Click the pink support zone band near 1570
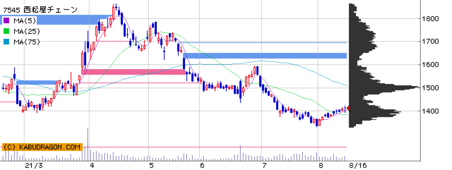452x170 pixels. [133, 72]
